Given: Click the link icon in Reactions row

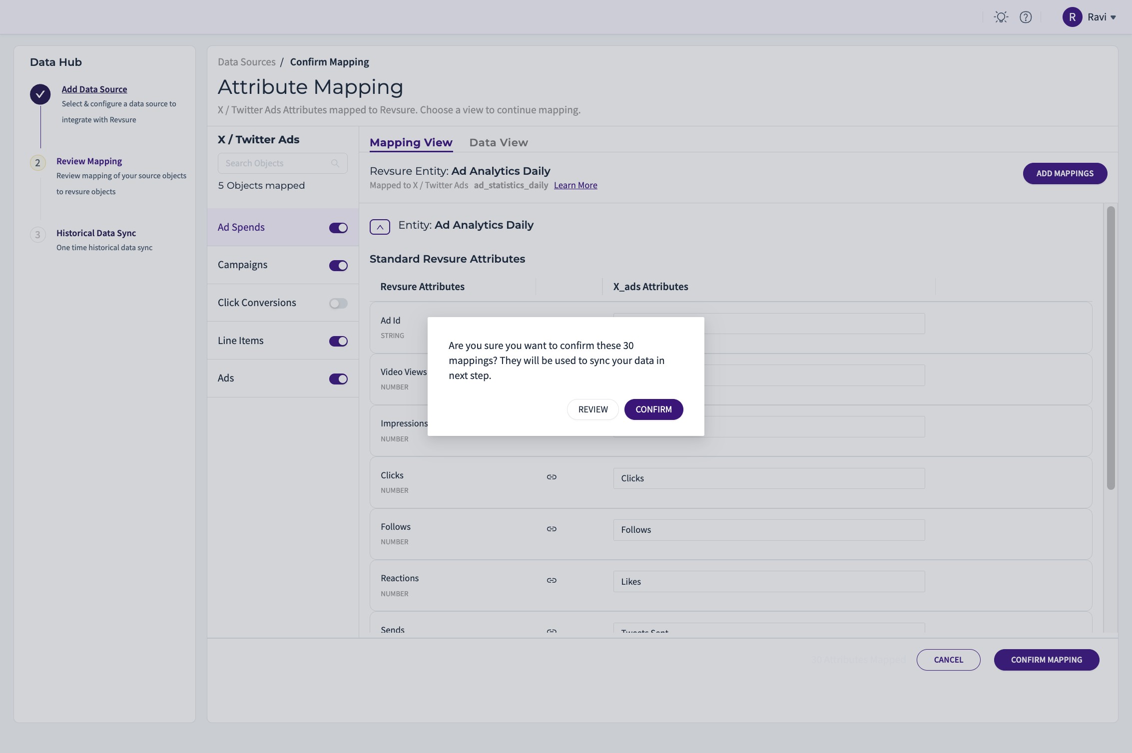Looking at the screenshot, I should (552, 580).
